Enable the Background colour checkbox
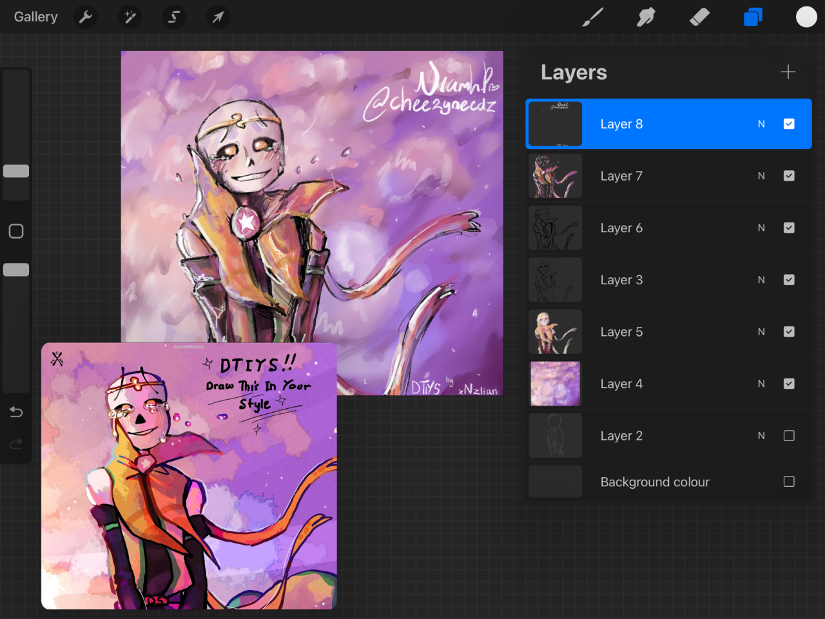This screenshot has height=619, width=825. coord(789,482)
